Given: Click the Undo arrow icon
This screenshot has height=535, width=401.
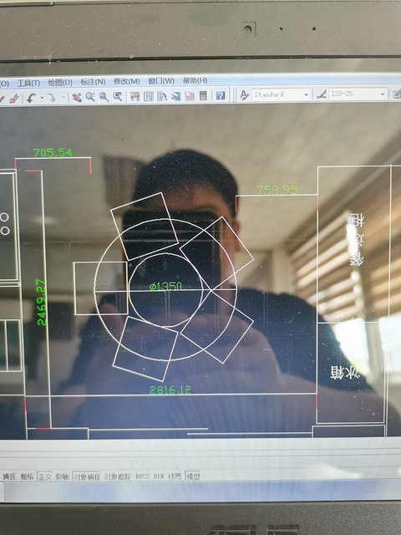Looking at the screenshot, I should point(32,99).
